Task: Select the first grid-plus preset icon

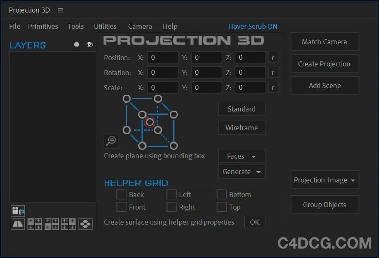Action: coord(34,224)
